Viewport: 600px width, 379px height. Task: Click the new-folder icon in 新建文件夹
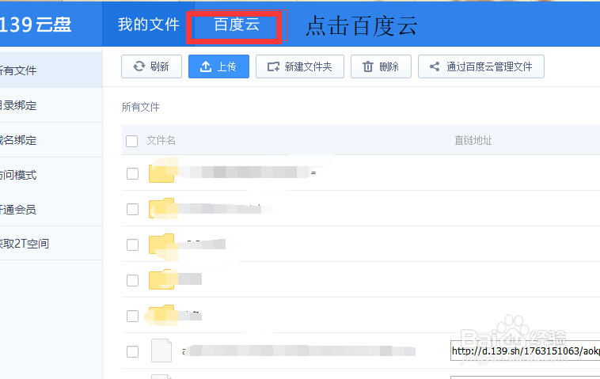(273, 66)
